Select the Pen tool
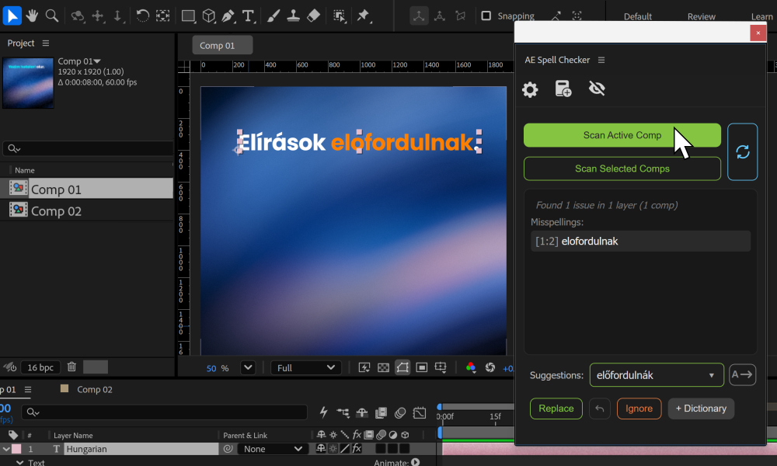This screenshot has height=466, width=777. tap(228, 16)
